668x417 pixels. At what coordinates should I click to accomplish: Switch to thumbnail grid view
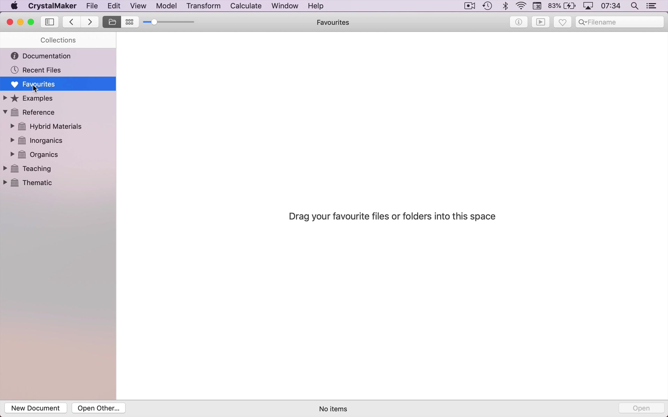pos(130,22)
